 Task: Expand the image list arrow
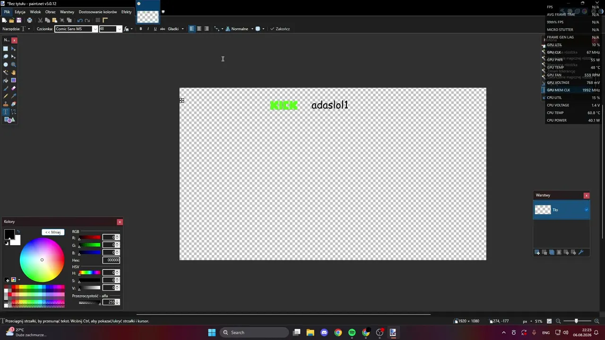point(163,12)
